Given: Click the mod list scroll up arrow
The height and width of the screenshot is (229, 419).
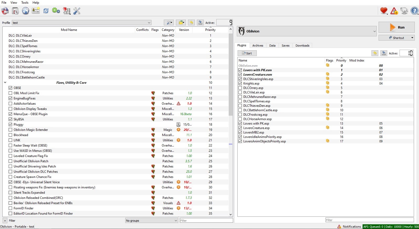Looking at the screenshot, I should tap(231, 29).
